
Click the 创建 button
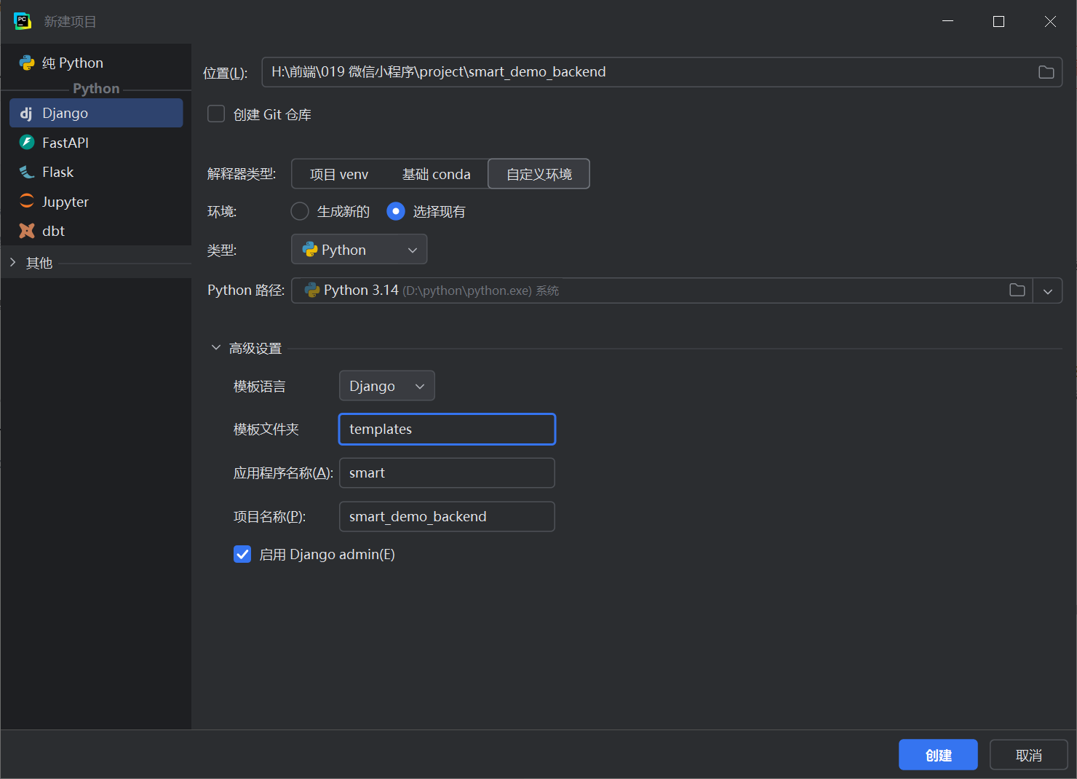[x=938, y=755]
